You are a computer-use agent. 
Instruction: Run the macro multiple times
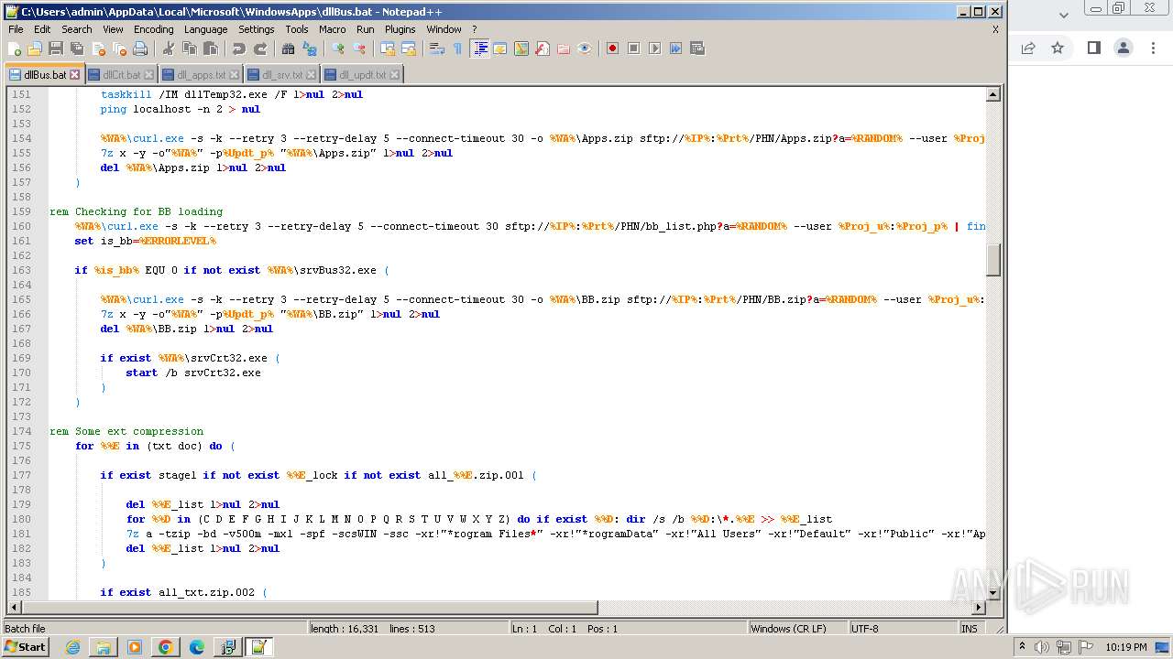[x=675, y=49]
